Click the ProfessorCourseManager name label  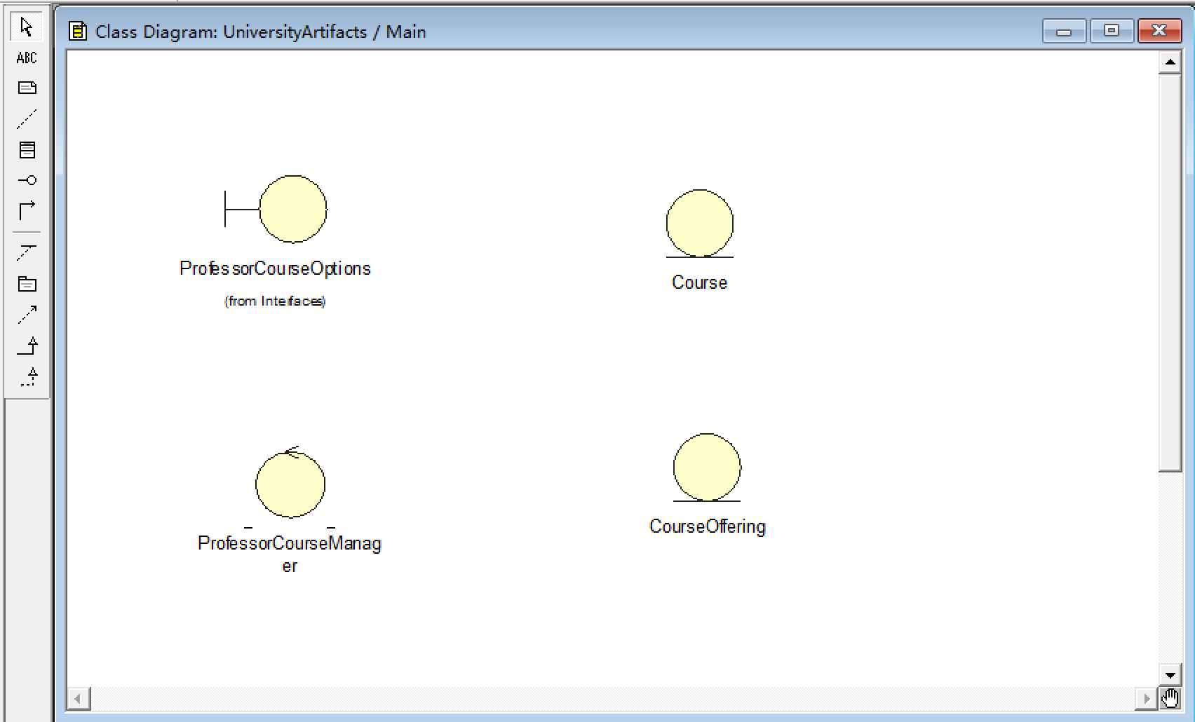[x=290, y=554]
